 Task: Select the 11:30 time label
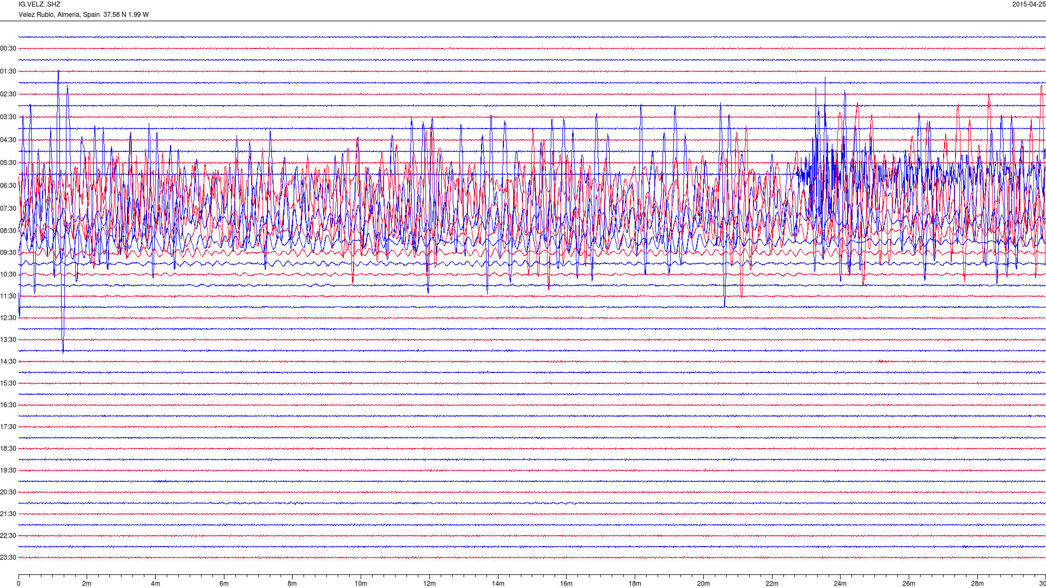(8, 296)
